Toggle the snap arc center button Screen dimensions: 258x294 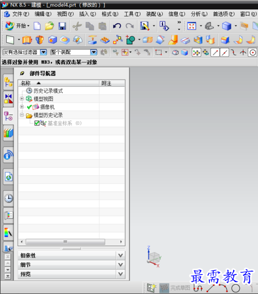coord(252,53)
